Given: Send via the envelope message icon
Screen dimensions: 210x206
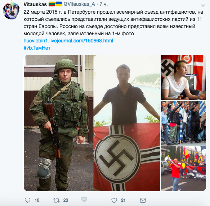Looking at the screenshot, I should [143, 200].
